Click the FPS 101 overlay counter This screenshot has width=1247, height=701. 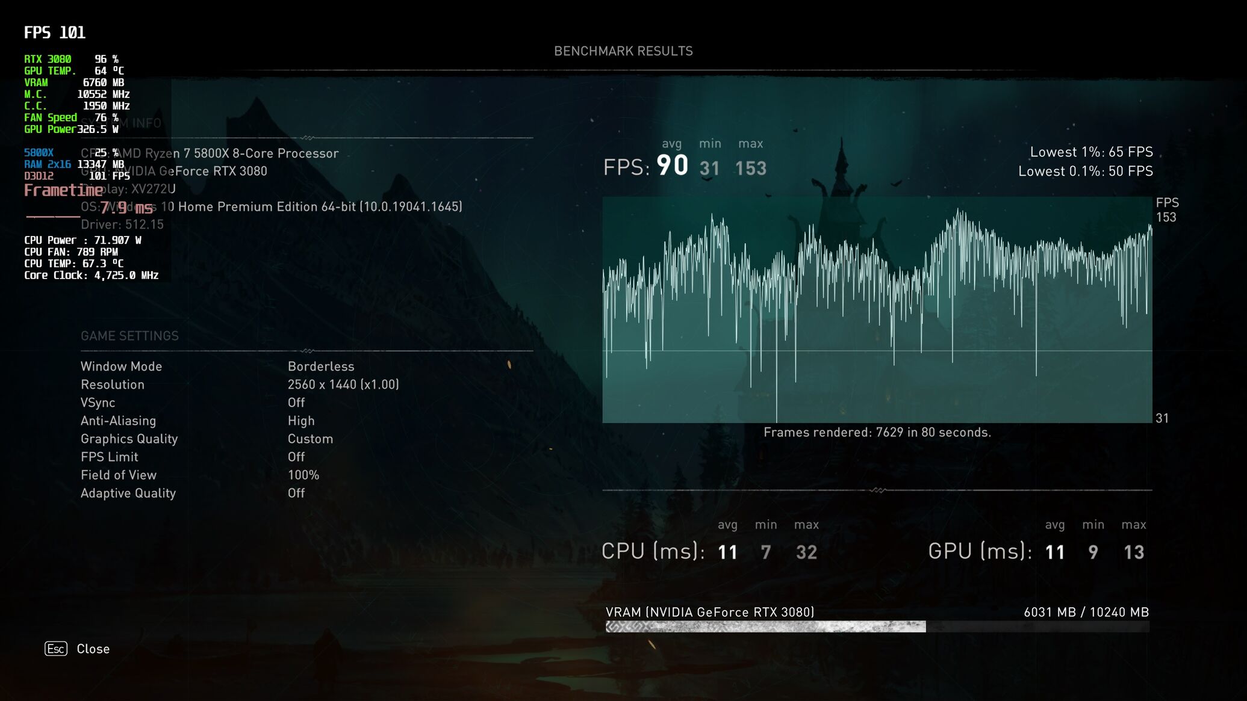click(x=55, y=32)
